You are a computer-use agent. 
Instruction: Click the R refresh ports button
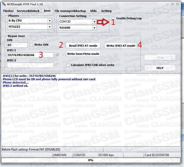click(x=102, y=22)
